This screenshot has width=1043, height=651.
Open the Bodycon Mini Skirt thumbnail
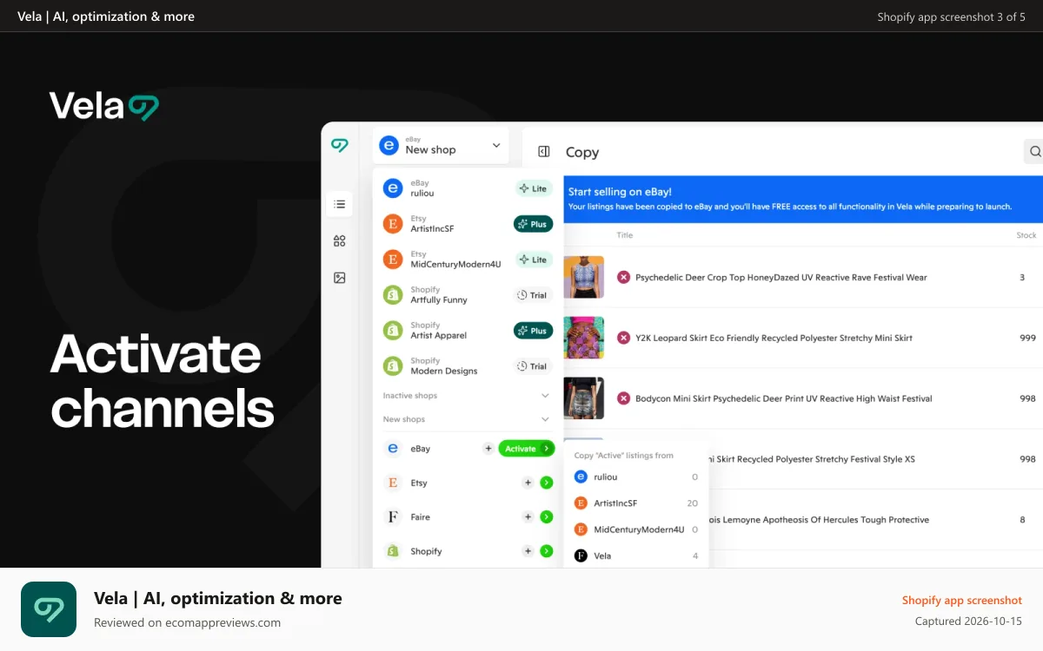(x=584, y=398)
